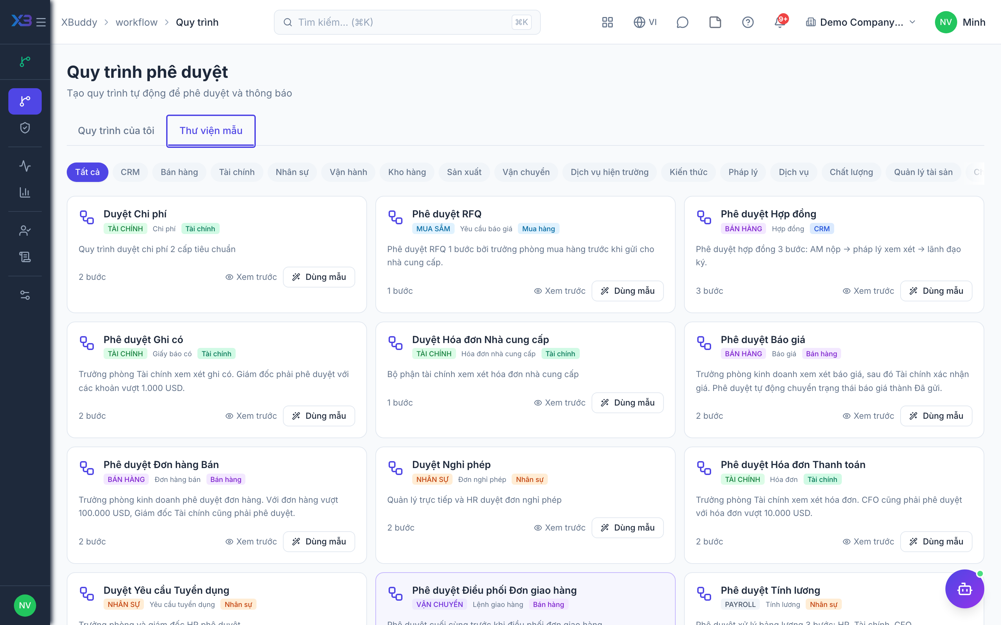Use the Duyệt Chi phí template
1001x625 pixels.
coord(319,277)
